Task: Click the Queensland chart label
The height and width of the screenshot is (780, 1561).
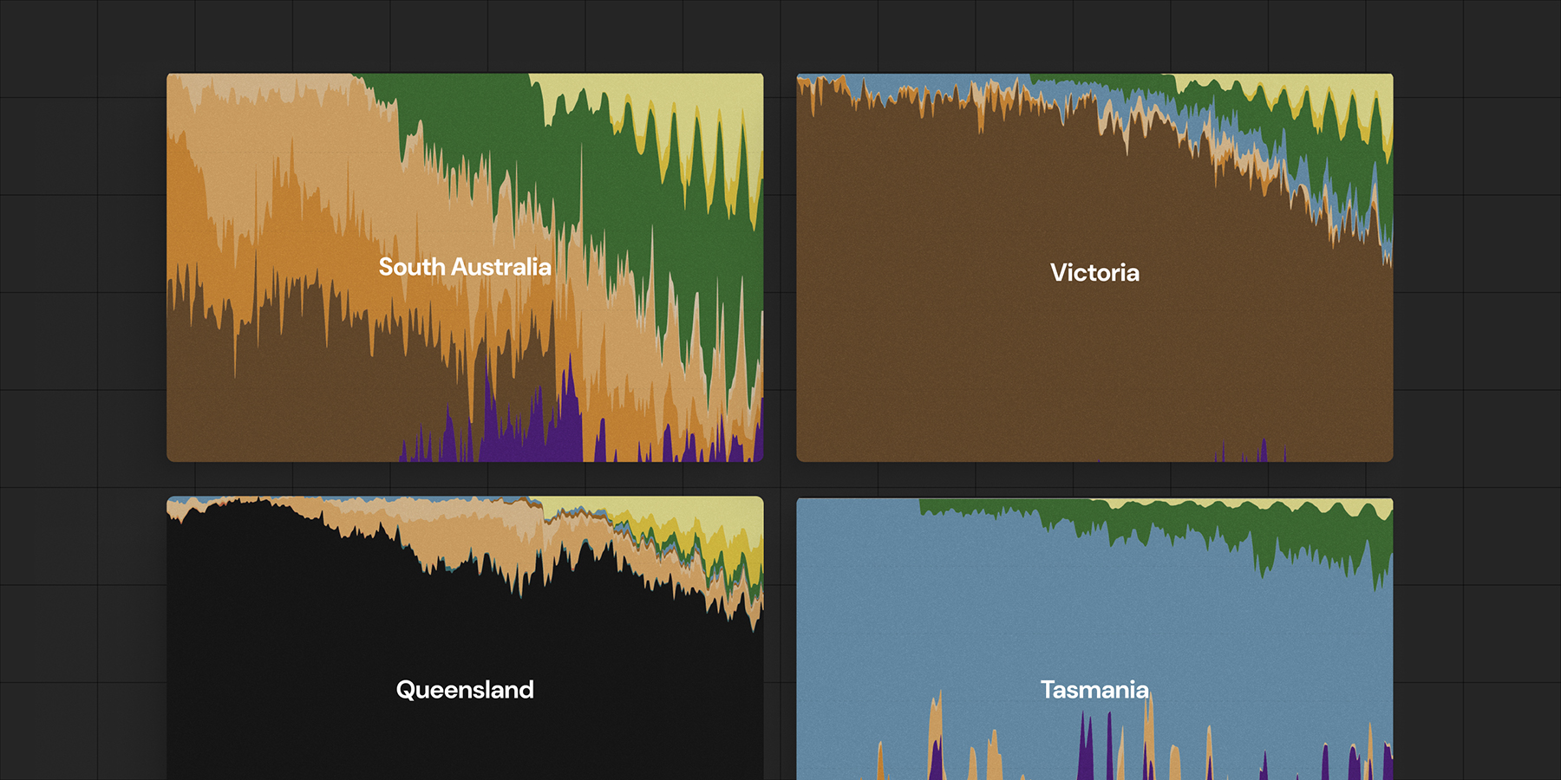Action: [x=466, y=689]
